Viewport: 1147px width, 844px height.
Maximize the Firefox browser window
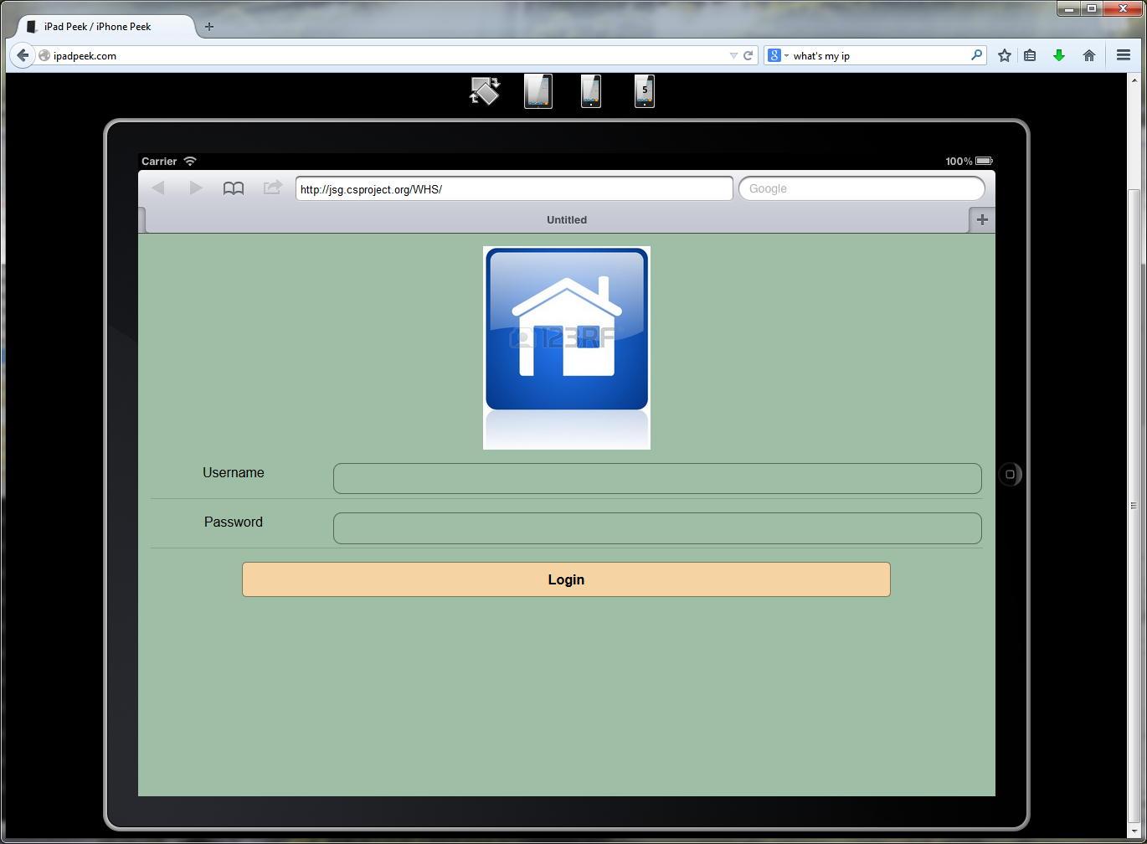pos(1092,8)
